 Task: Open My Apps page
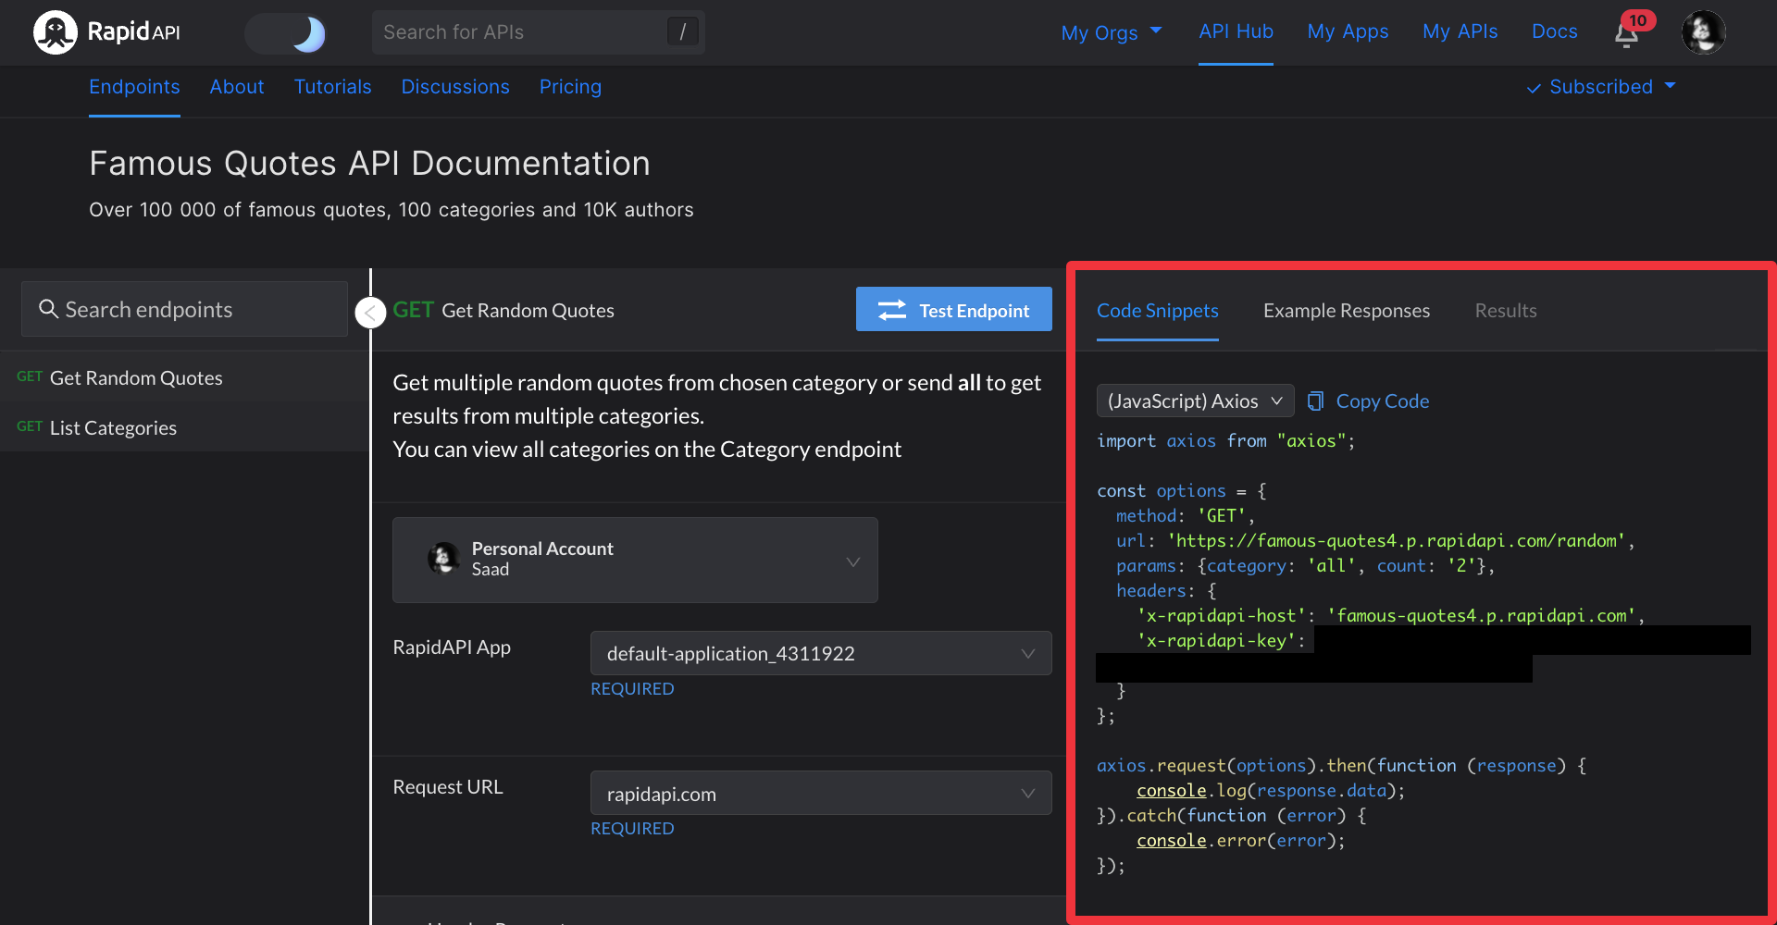tap(1348, 31)
